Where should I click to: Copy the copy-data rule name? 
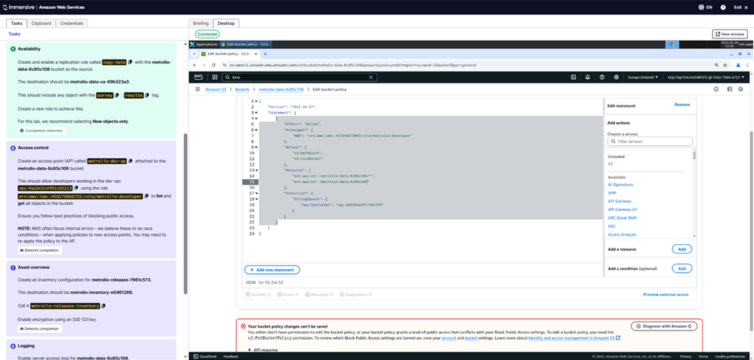click(x=131, y=63)
